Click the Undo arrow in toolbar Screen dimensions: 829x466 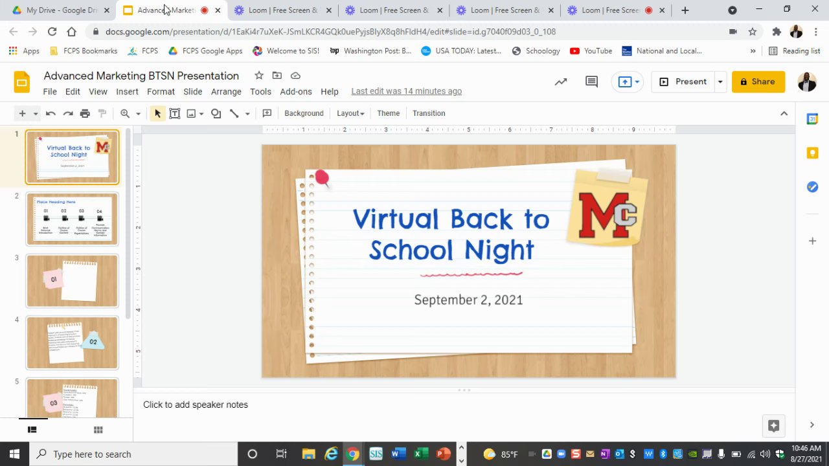pyautogui.click(x=51, y=113)
